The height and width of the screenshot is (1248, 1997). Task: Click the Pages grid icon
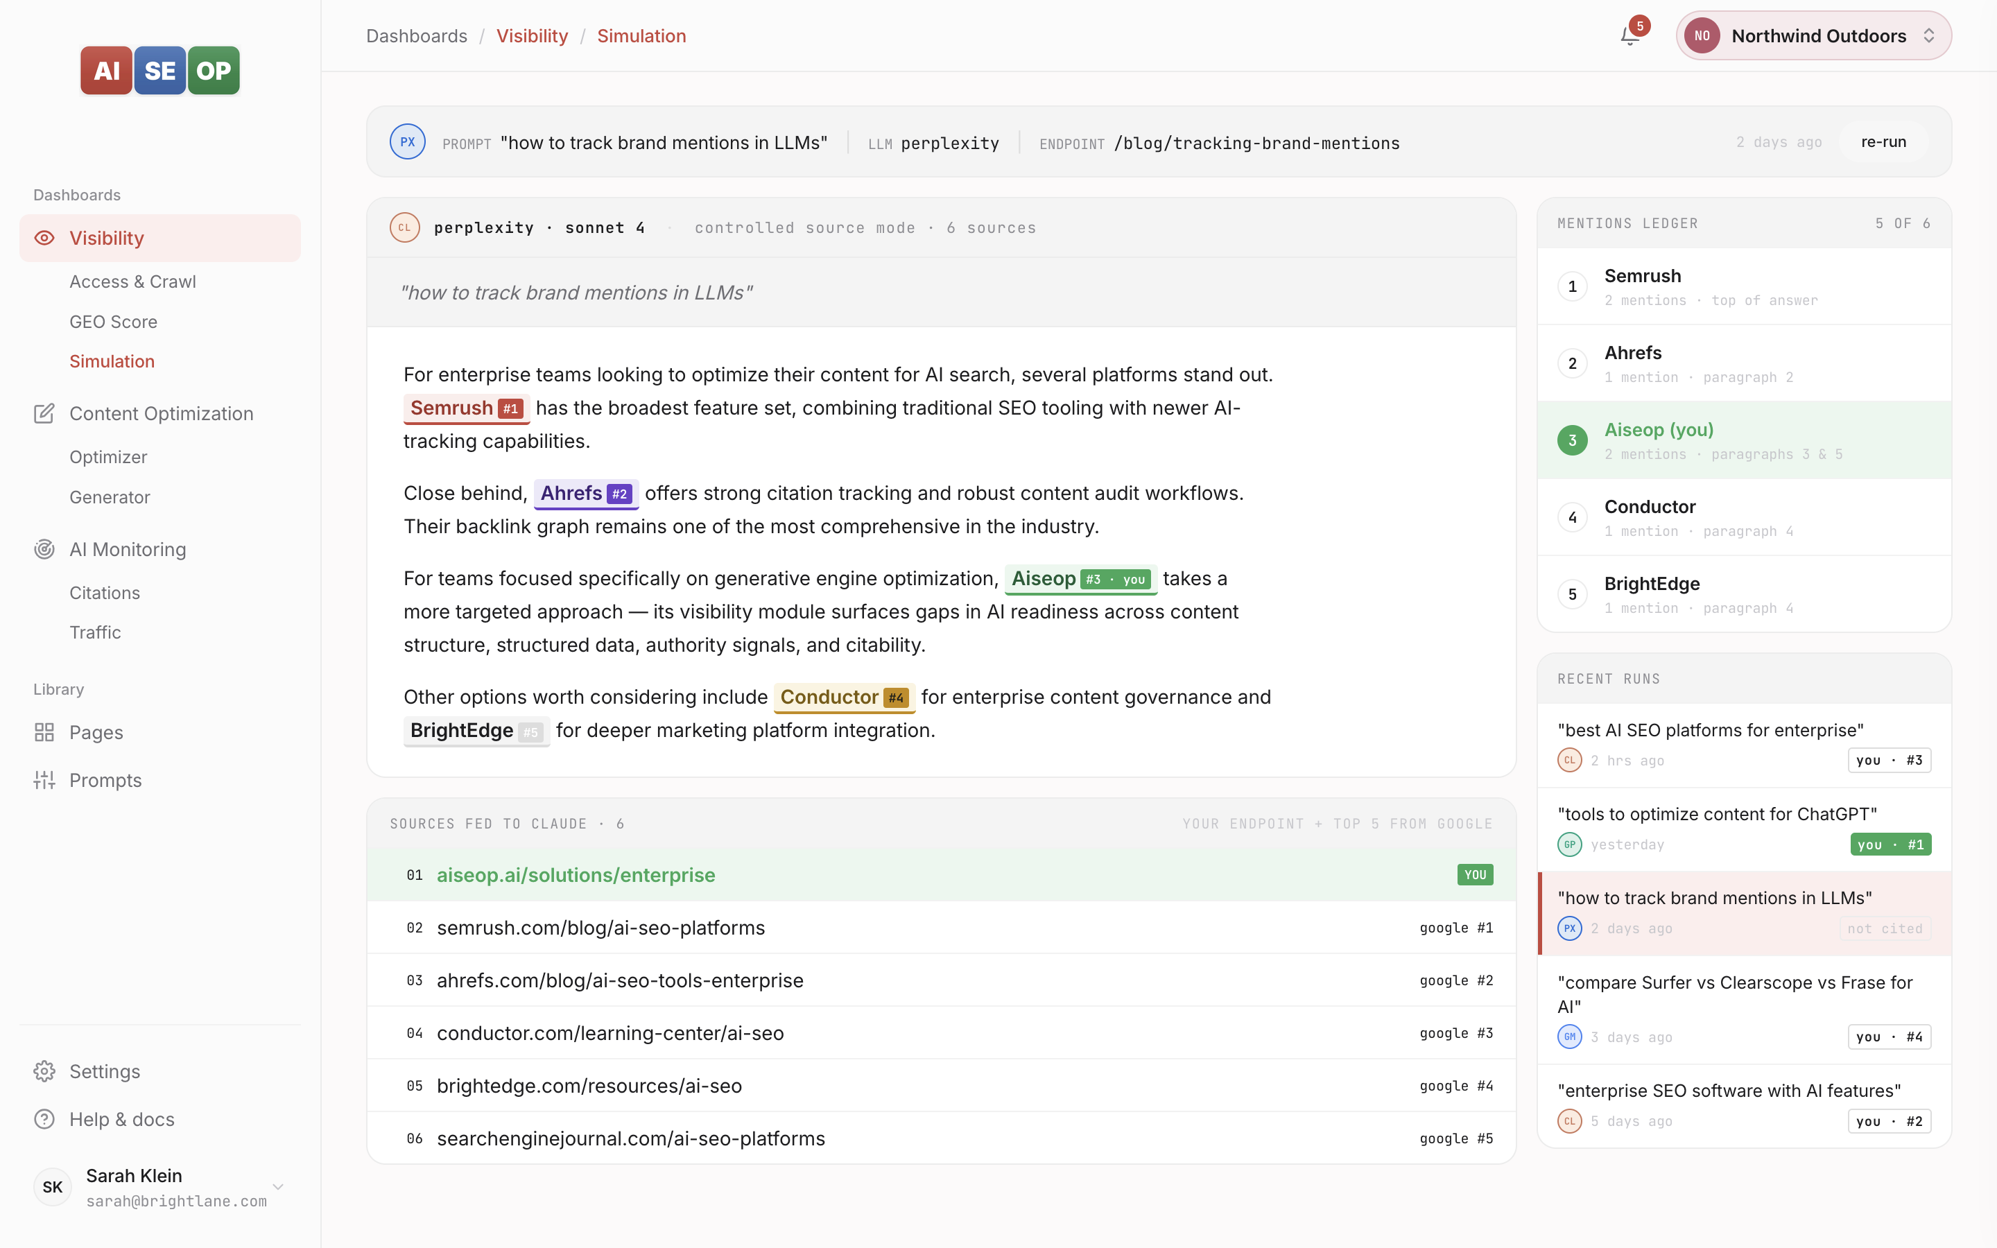tap(44, 732)
